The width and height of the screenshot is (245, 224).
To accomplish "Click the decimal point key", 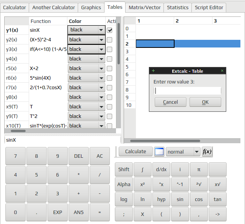I will point(36,212).
